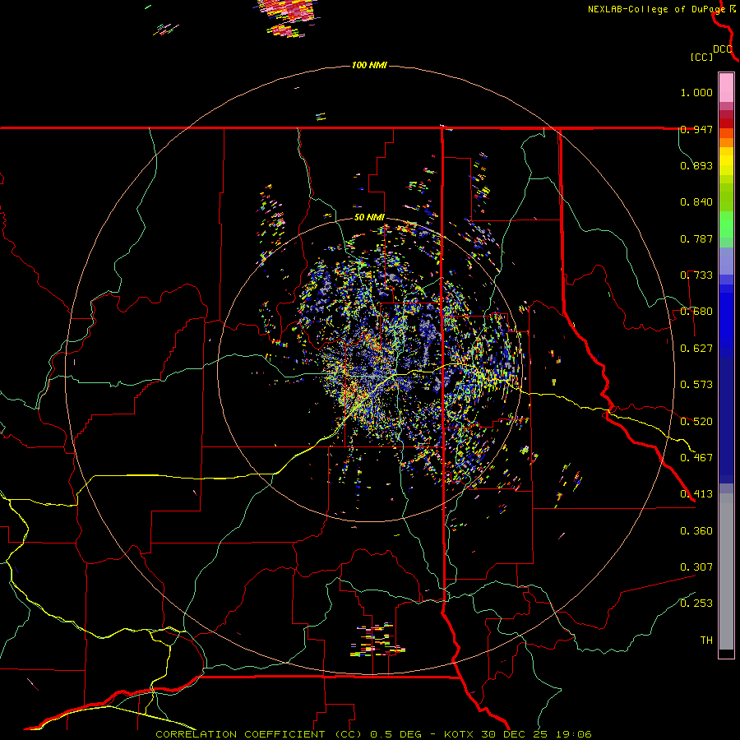The height and width of the screenshot is (740, 740).
Task: Click the 0.573 color scale value
Action: click(696, 385)
